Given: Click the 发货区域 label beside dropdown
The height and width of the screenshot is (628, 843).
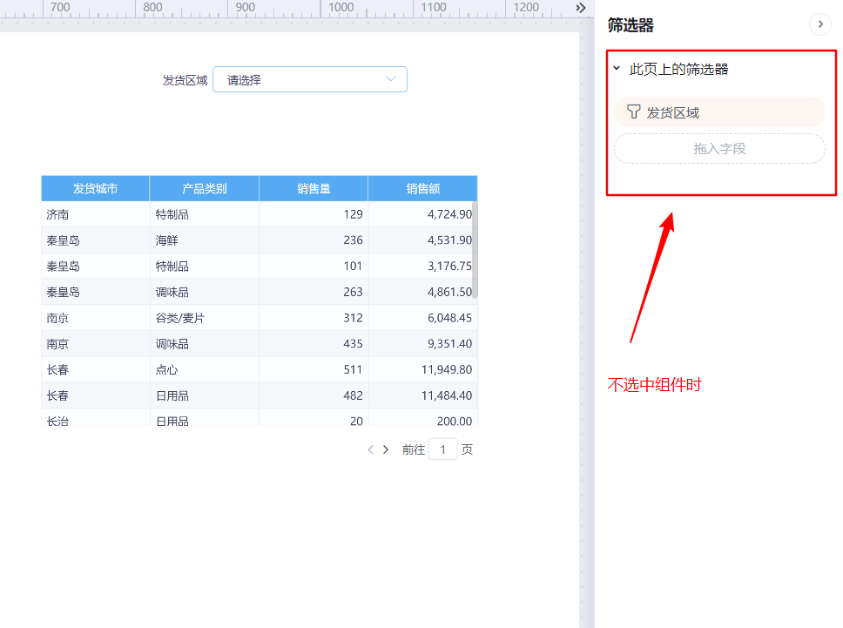Looking at the screenshot, I should 185,80.
